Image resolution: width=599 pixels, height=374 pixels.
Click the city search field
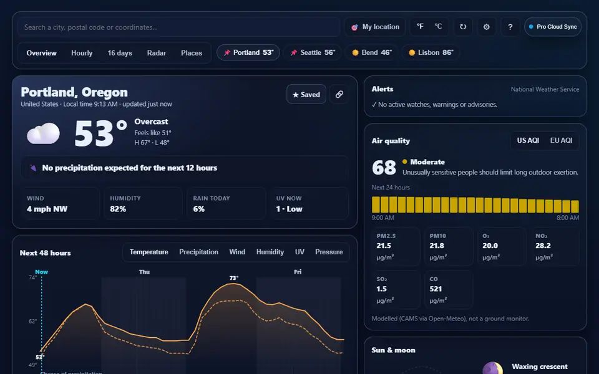[x=178, y=27]
